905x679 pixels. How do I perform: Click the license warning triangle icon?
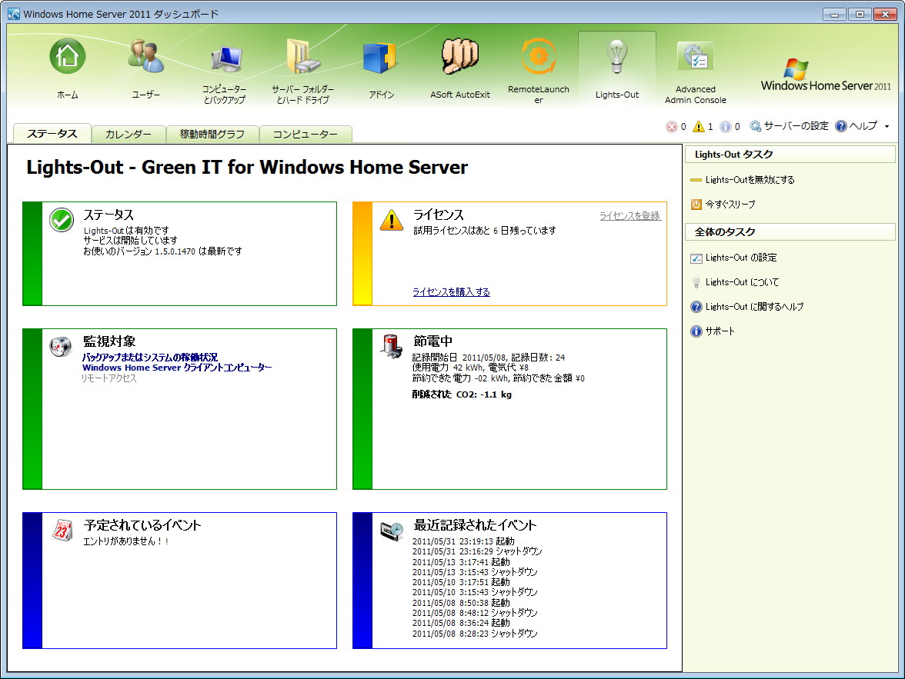pyautogui.click(x=391, y=220)
